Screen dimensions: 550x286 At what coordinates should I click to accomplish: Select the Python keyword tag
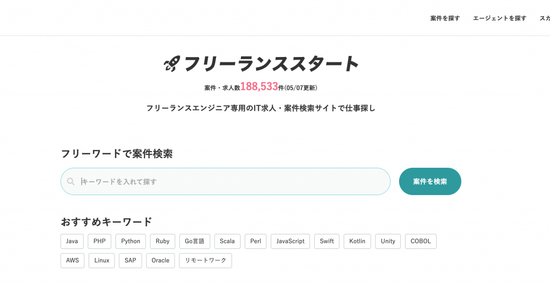(131, 241)
